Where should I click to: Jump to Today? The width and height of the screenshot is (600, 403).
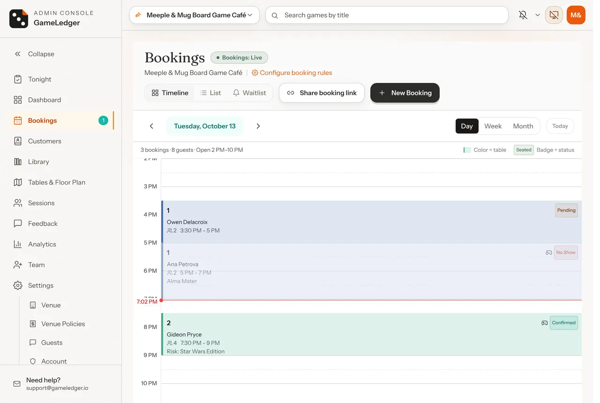coord(560,126)
